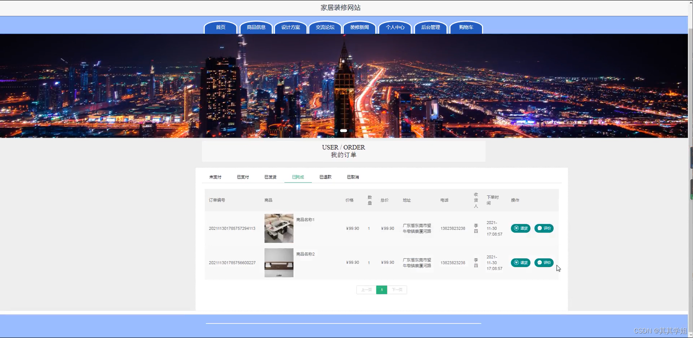Click 评价 for the 商品名称2 order
The width and height of the screenshot is (693, 338).
[544, 263]
